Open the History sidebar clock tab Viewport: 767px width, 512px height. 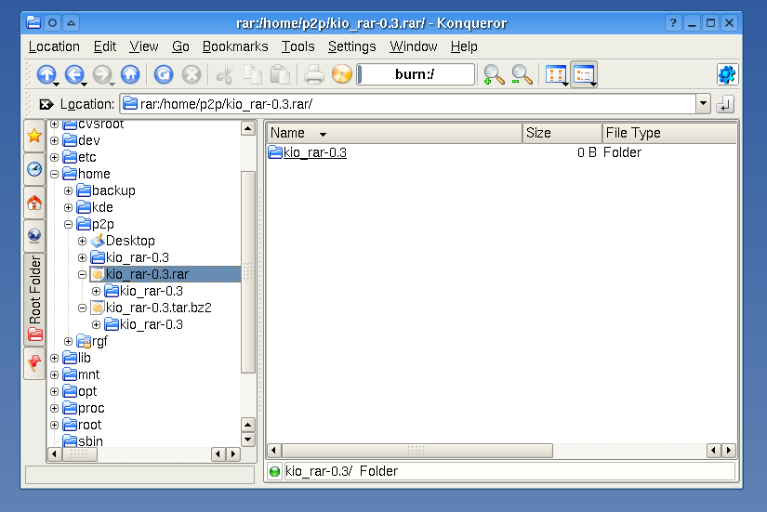point(34,169)
